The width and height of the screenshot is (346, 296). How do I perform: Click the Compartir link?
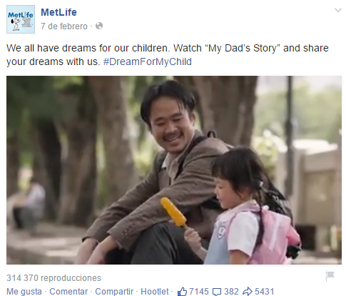(114, 292)
